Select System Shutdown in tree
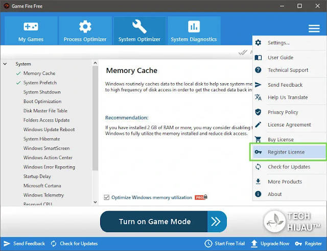The width and height of the screenshot is (327, 251). 42,92
